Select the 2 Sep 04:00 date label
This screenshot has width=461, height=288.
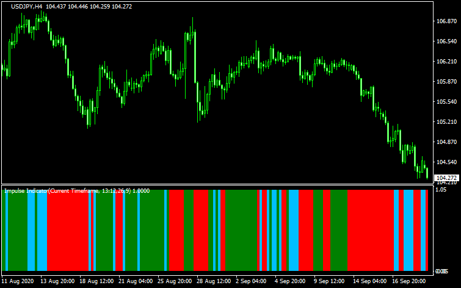coord(251,282)
